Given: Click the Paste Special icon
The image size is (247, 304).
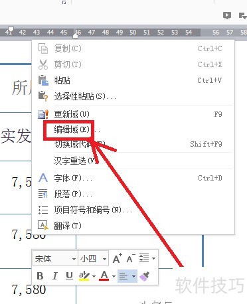Looking at the screenshot, I should 43,96.
